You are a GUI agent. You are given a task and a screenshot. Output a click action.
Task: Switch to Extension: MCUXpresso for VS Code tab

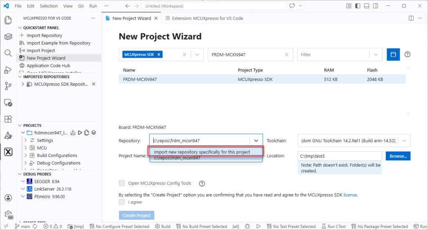(x=204, y=18)
